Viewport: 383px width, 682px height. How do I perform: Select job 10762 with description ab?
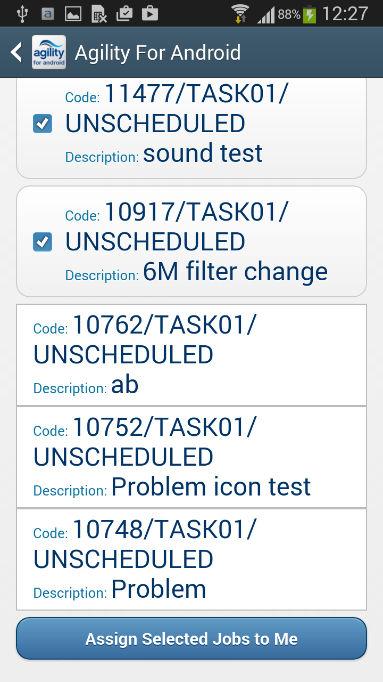point(191,355)
